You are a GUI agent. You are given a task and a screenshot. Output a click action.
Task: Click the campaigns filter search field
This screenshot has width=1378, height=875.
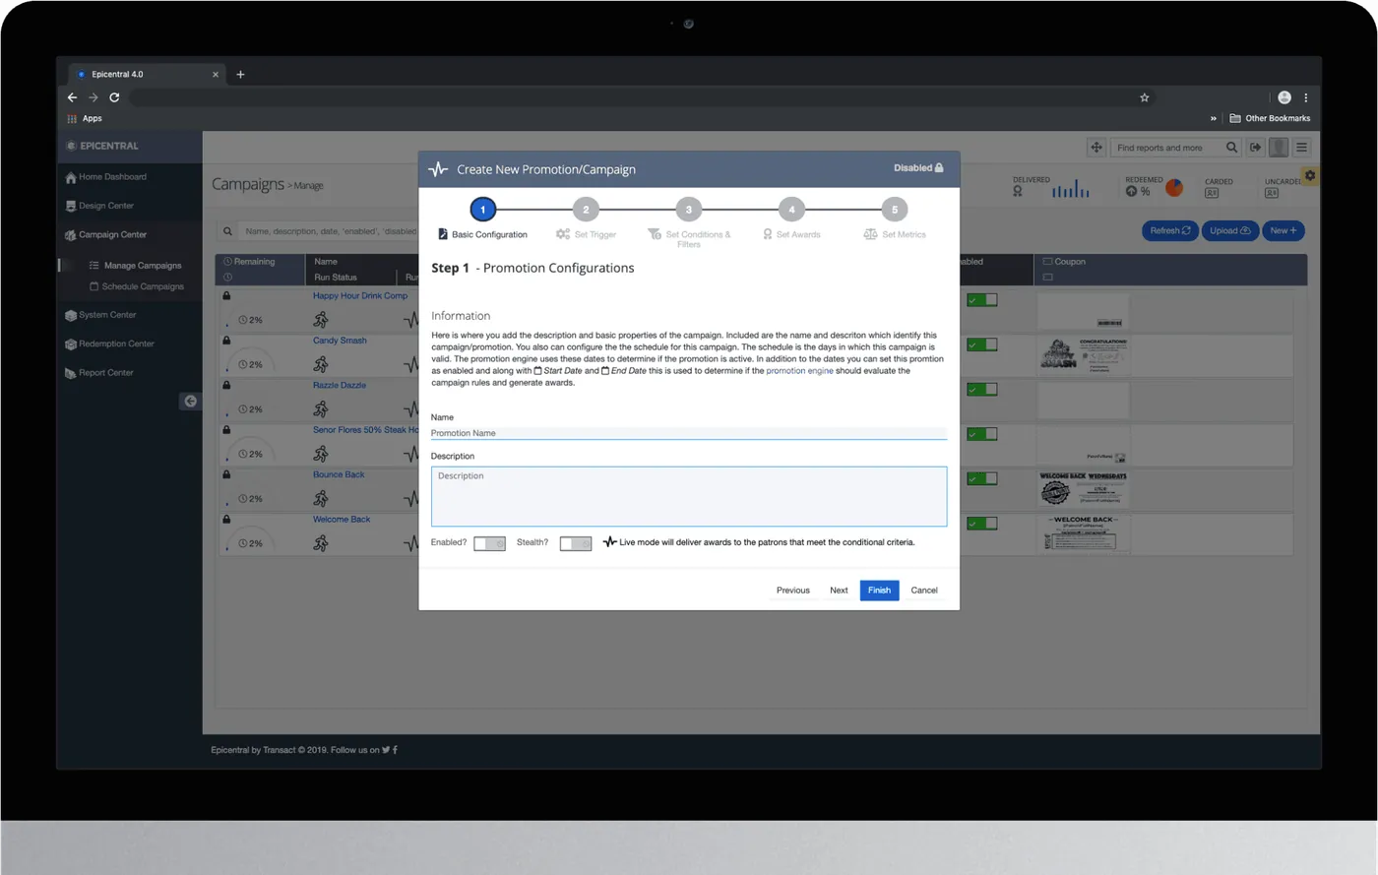[x=328, y=231]
